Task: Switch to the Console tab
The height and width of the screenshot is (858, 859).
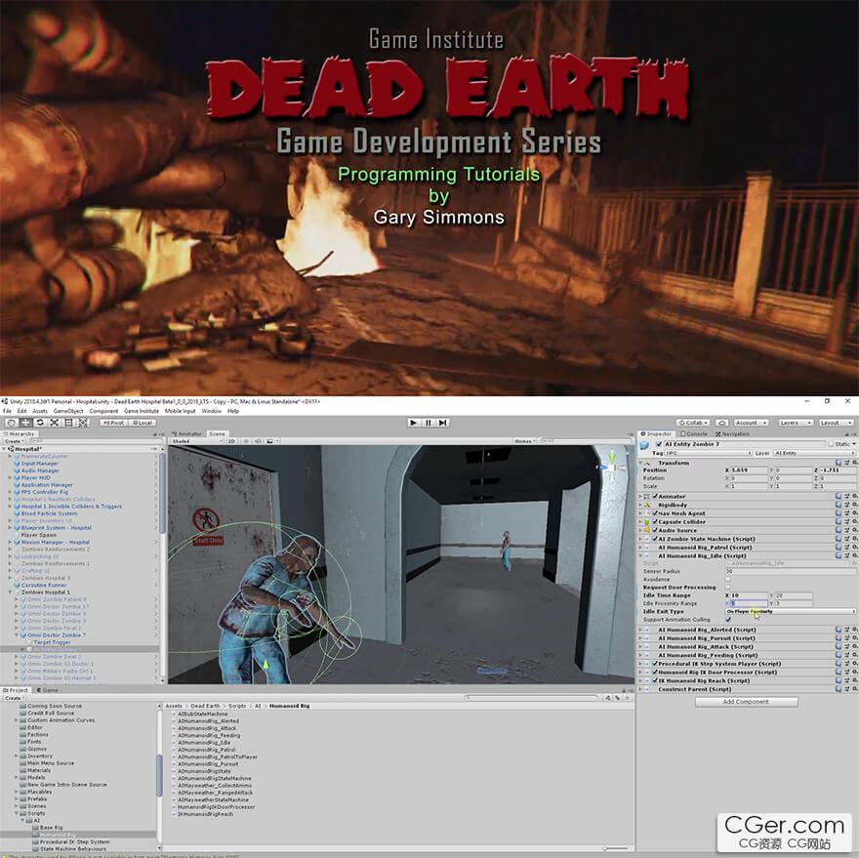Action: (694, 434)
